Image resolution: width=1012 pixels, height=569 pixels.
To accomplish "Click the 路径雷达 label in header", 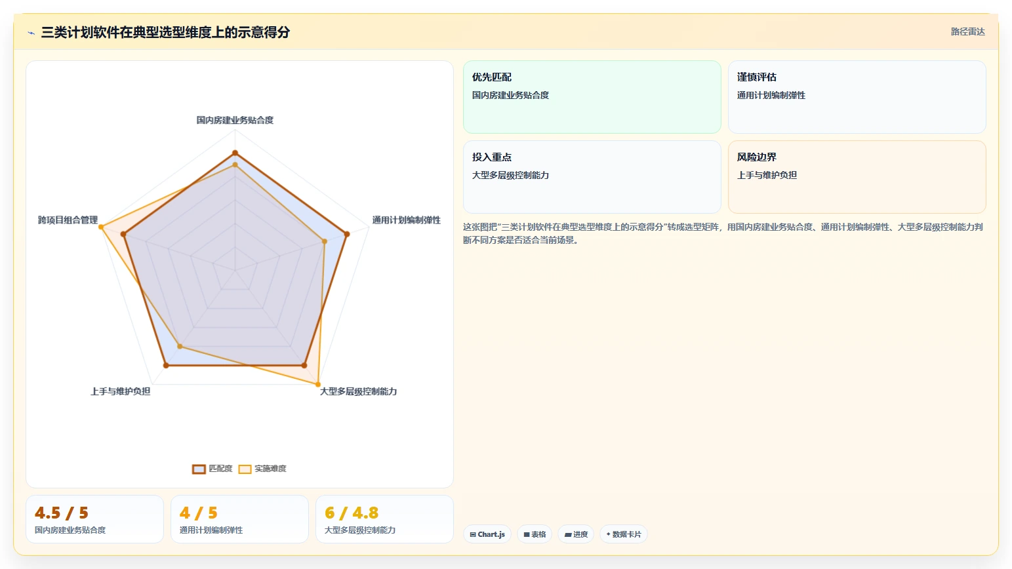I will point(968,31).
